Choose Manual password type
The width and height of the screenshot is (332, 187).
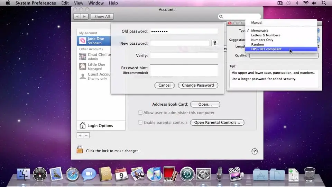281,23
